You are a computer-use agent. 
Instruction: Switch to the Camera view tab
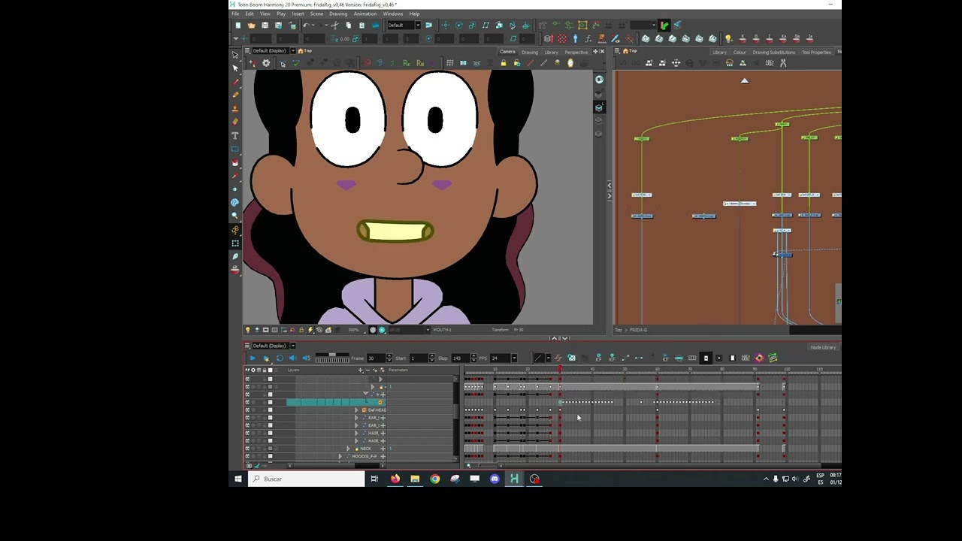pyautogui.click(x=507, y=52)
